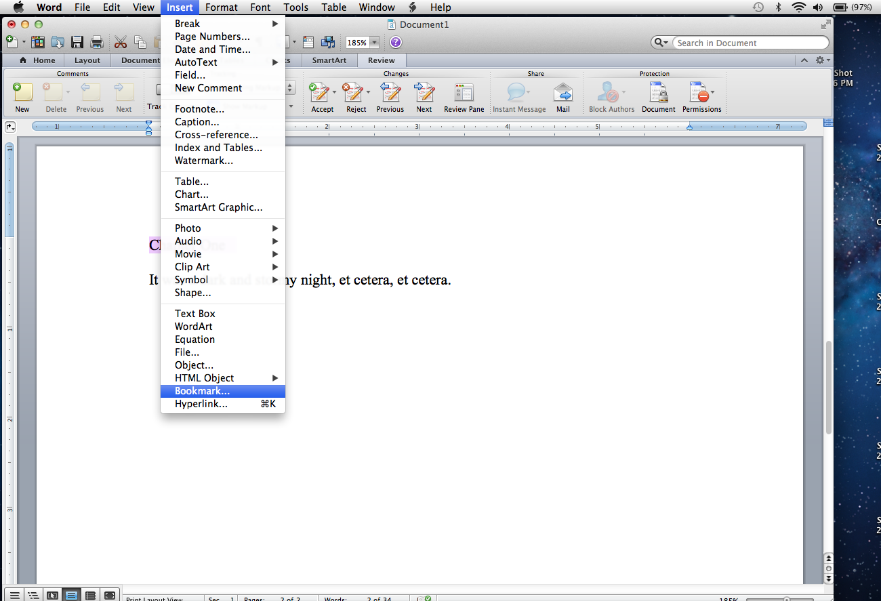Open search options magnifier dropdown

pos(661,43)
